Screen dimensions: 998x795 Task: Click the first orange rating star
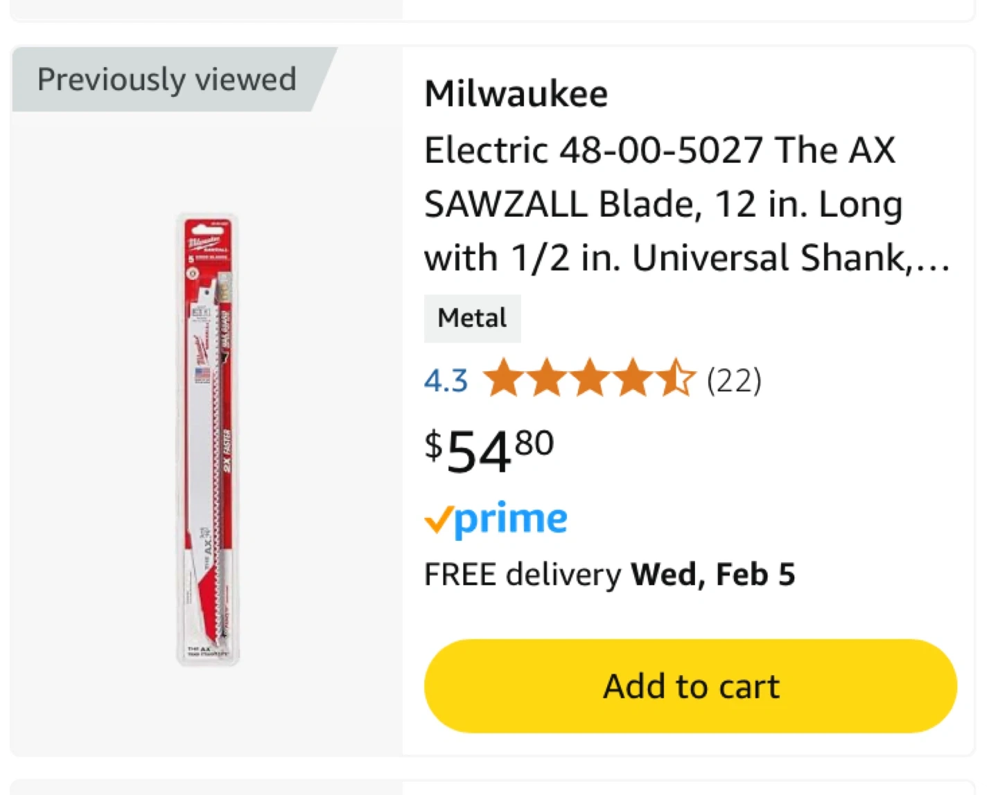pos(503,379)
